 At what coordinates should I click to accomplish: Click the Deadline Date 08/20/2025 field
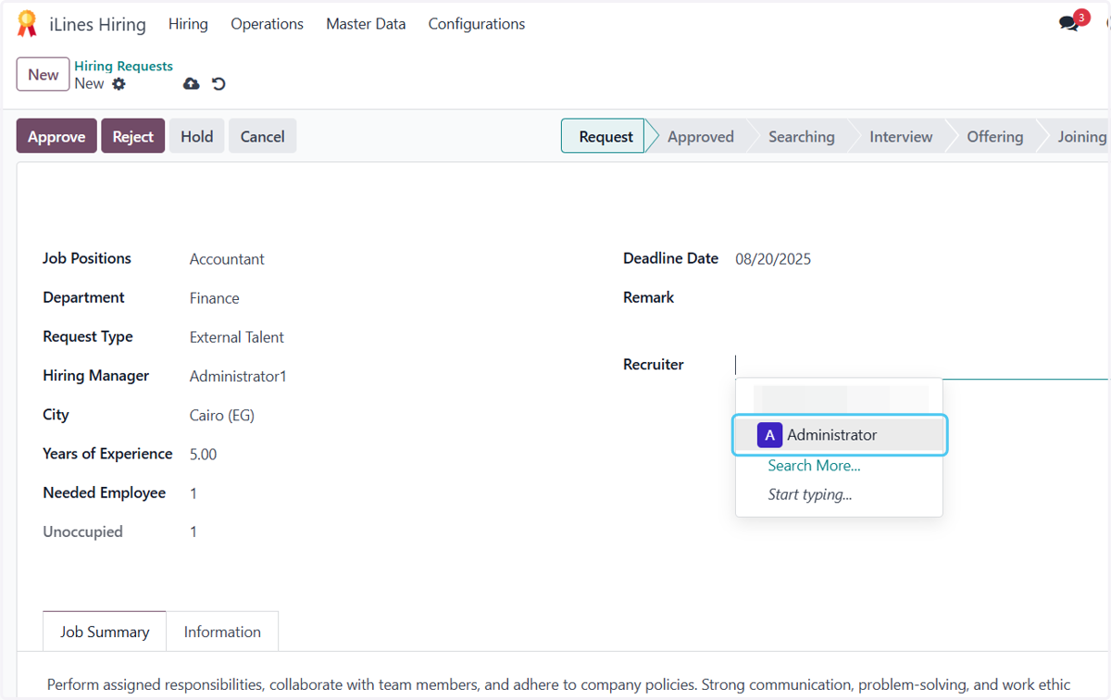(x=773, y=259)
